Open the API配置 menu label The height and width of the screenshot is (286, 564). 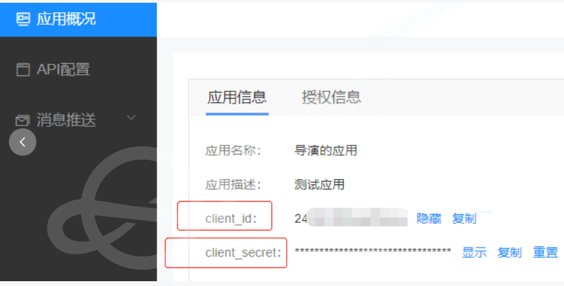point(63,69)
